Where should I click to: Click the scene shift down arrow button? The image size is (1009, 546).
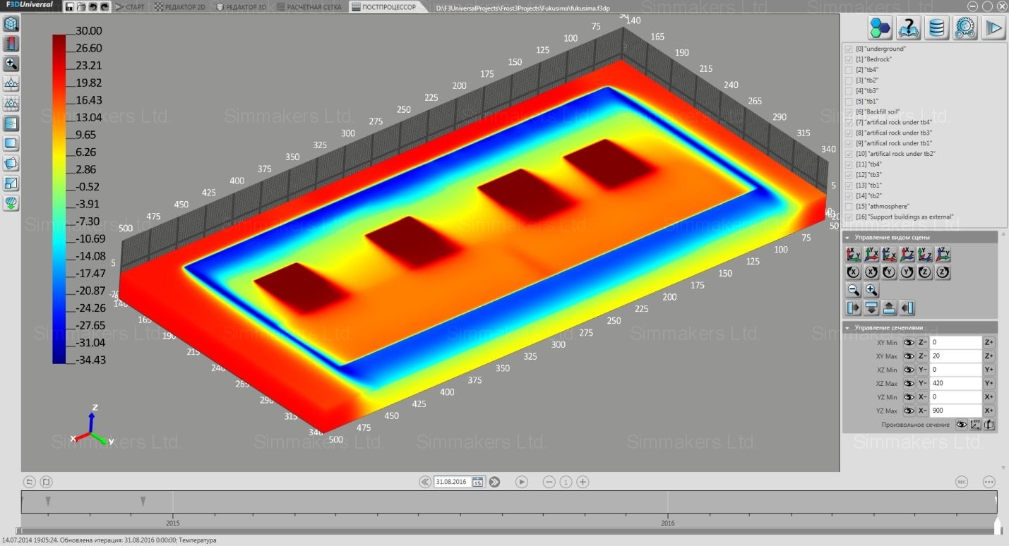pos(871,308)
